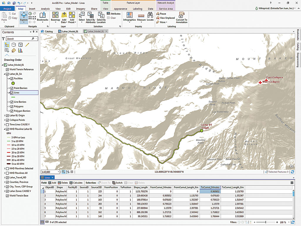The width and height of the screenshot is (301, 226).
Task: Switch to the Catalog view tab
Action: click(47, 31)
